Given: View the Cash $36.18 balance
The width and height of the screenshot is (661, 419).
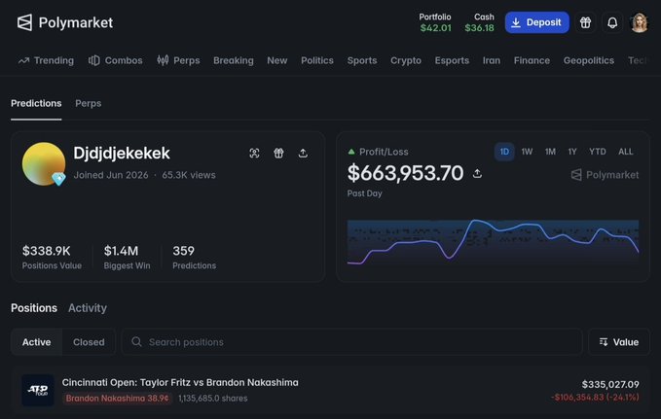Looking at the screenshot, I should pos(479,22).
